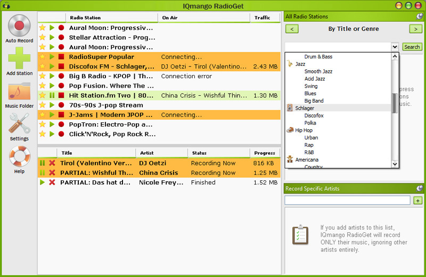Viewport: 426px width, 277px height.
Task: Toggle favorite star for Big B Radio
Action: tap(42, 76)
